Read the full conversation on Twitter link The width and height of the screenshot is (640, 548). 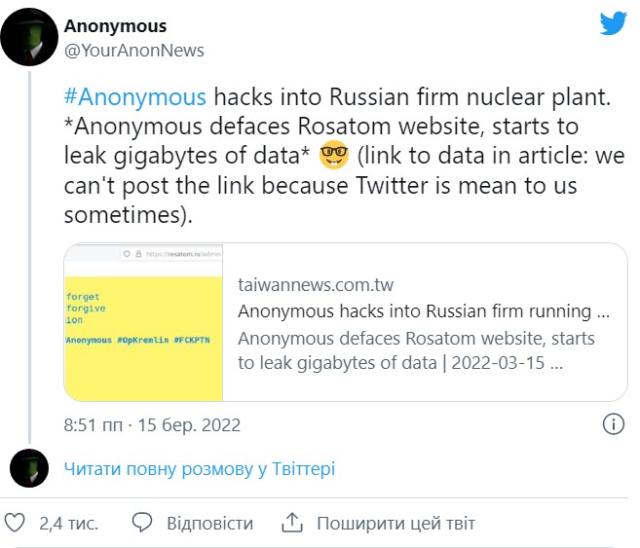[x=199, y=469]
